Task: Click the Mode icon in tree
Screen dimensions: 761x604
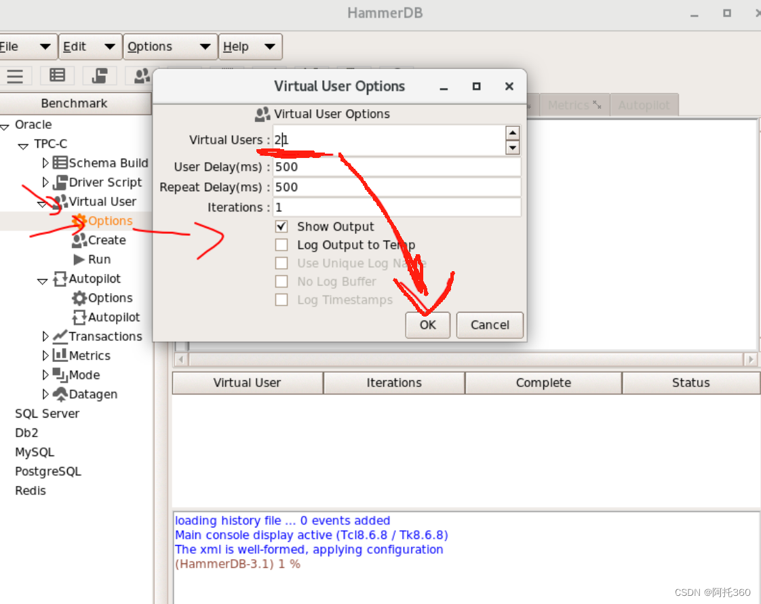Action: coord(60,374)
